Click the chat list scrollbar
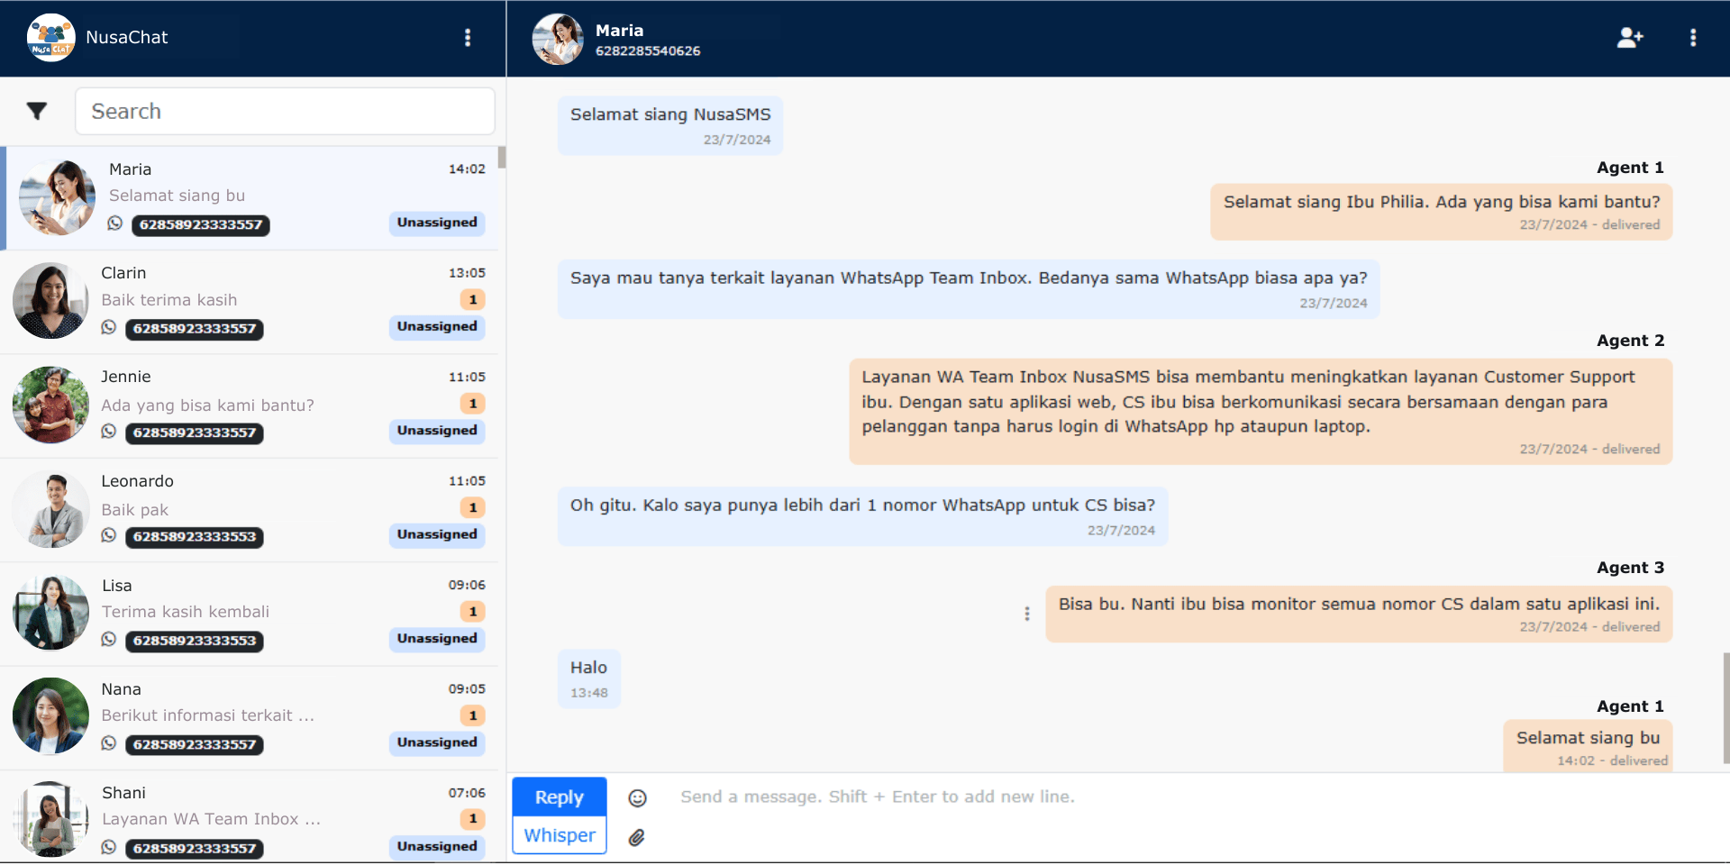The height and width of the screenshot is (865, 1730). click(502, 157)
